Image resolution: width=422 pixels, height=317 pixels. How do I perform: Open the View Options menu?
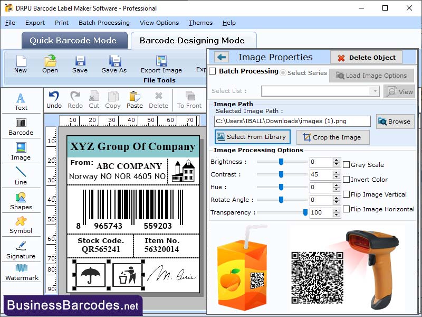[159, 23]
